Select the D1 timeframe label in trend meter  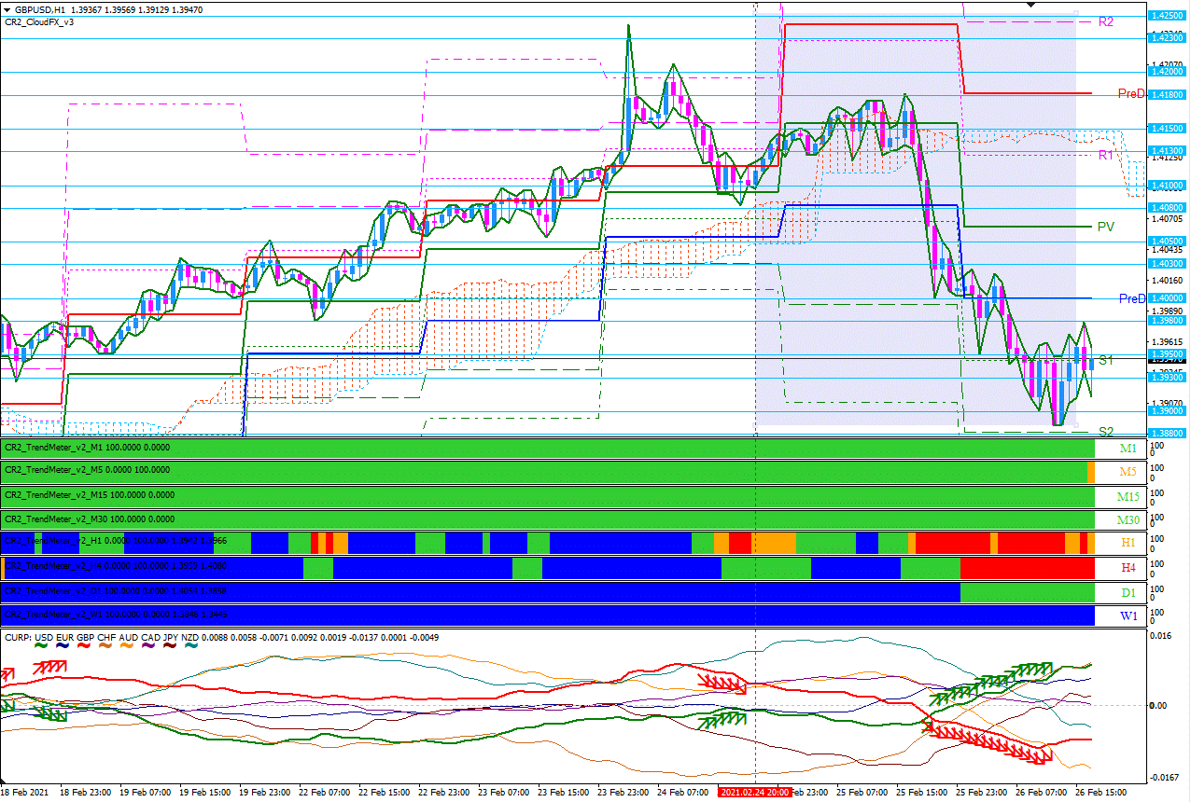[x=1128, y=592]
